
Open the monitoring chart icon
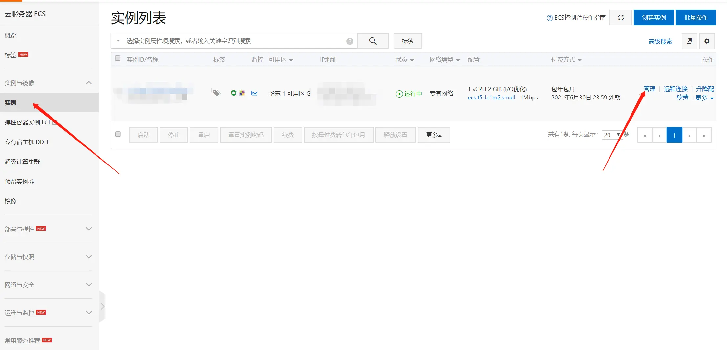click(x=254, y=93)
